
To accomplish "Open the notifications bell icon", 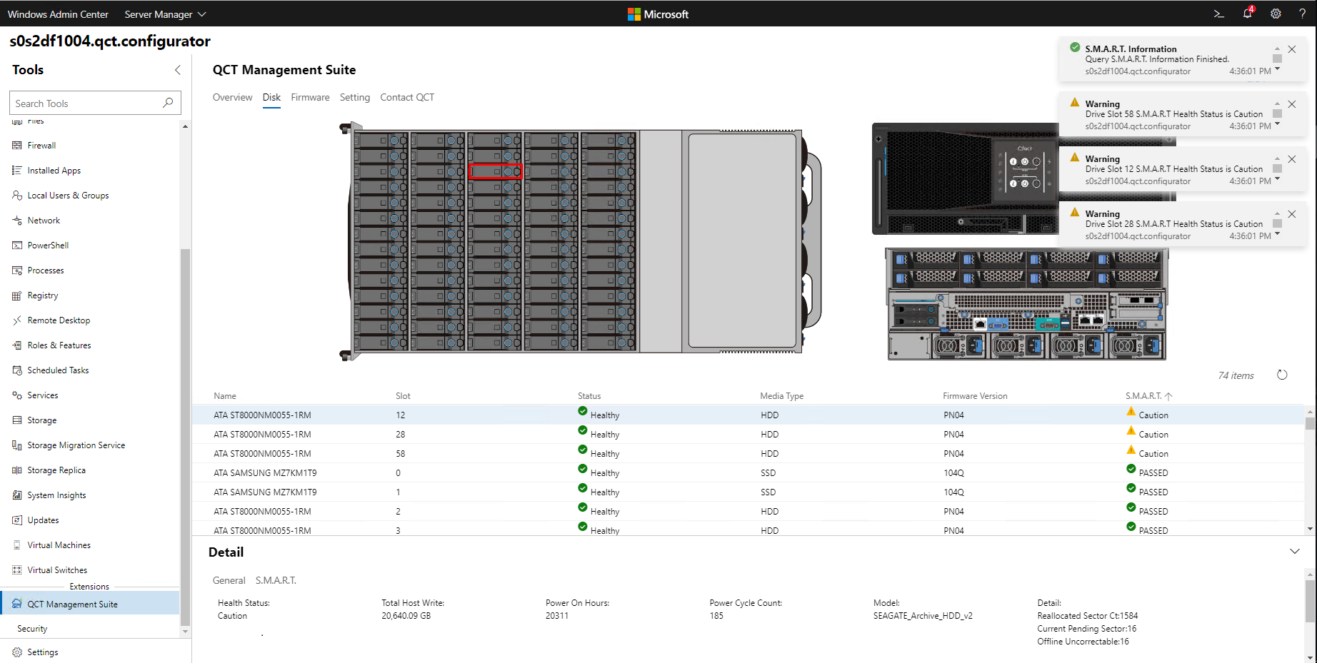I will pos(1248,14).
